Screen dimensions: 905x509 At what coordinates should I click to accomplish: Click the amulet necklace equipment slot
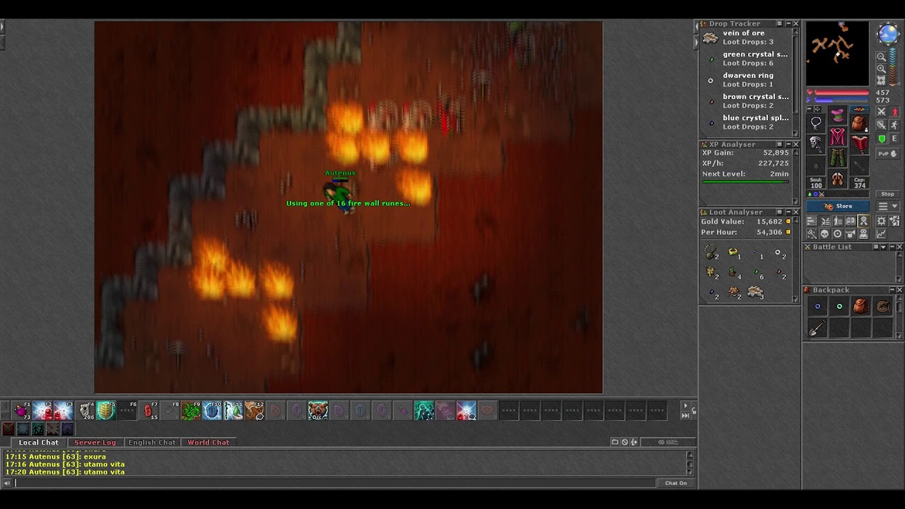point(816,123)
